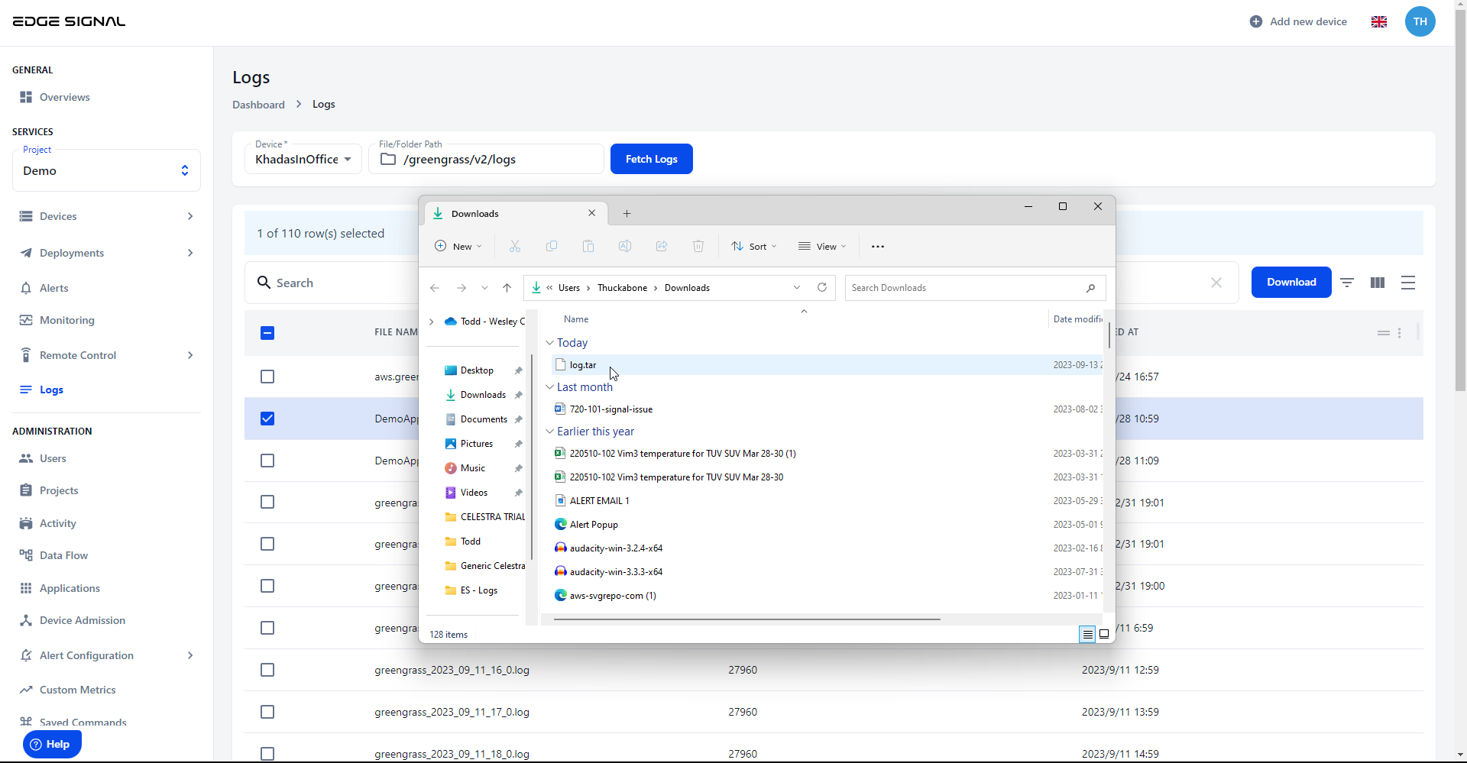
Task: Tick the checkbox for greengrass_2023_09_11_16_0.log
Action: (267, 670)
